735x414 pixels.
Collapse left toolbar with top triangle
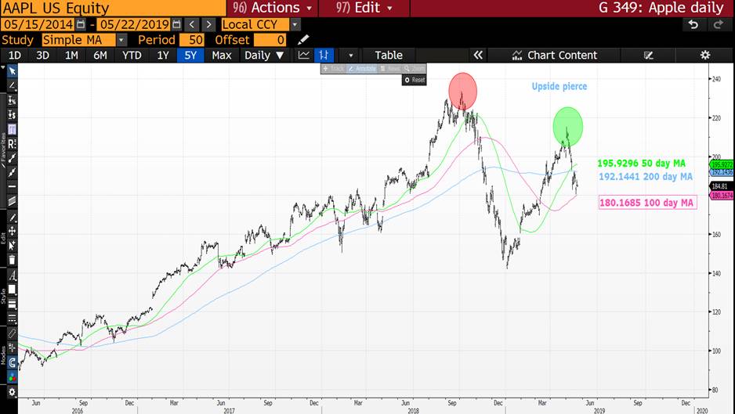click(x=3, y=68)
